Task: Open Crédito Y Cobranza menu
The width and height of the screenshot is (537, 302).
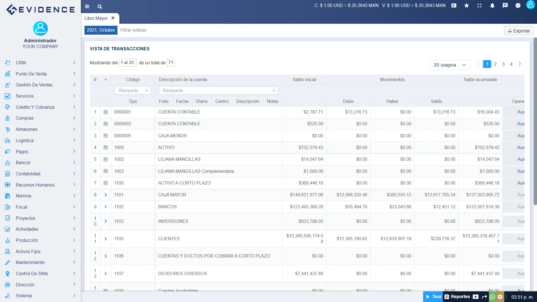Action: 40,107
